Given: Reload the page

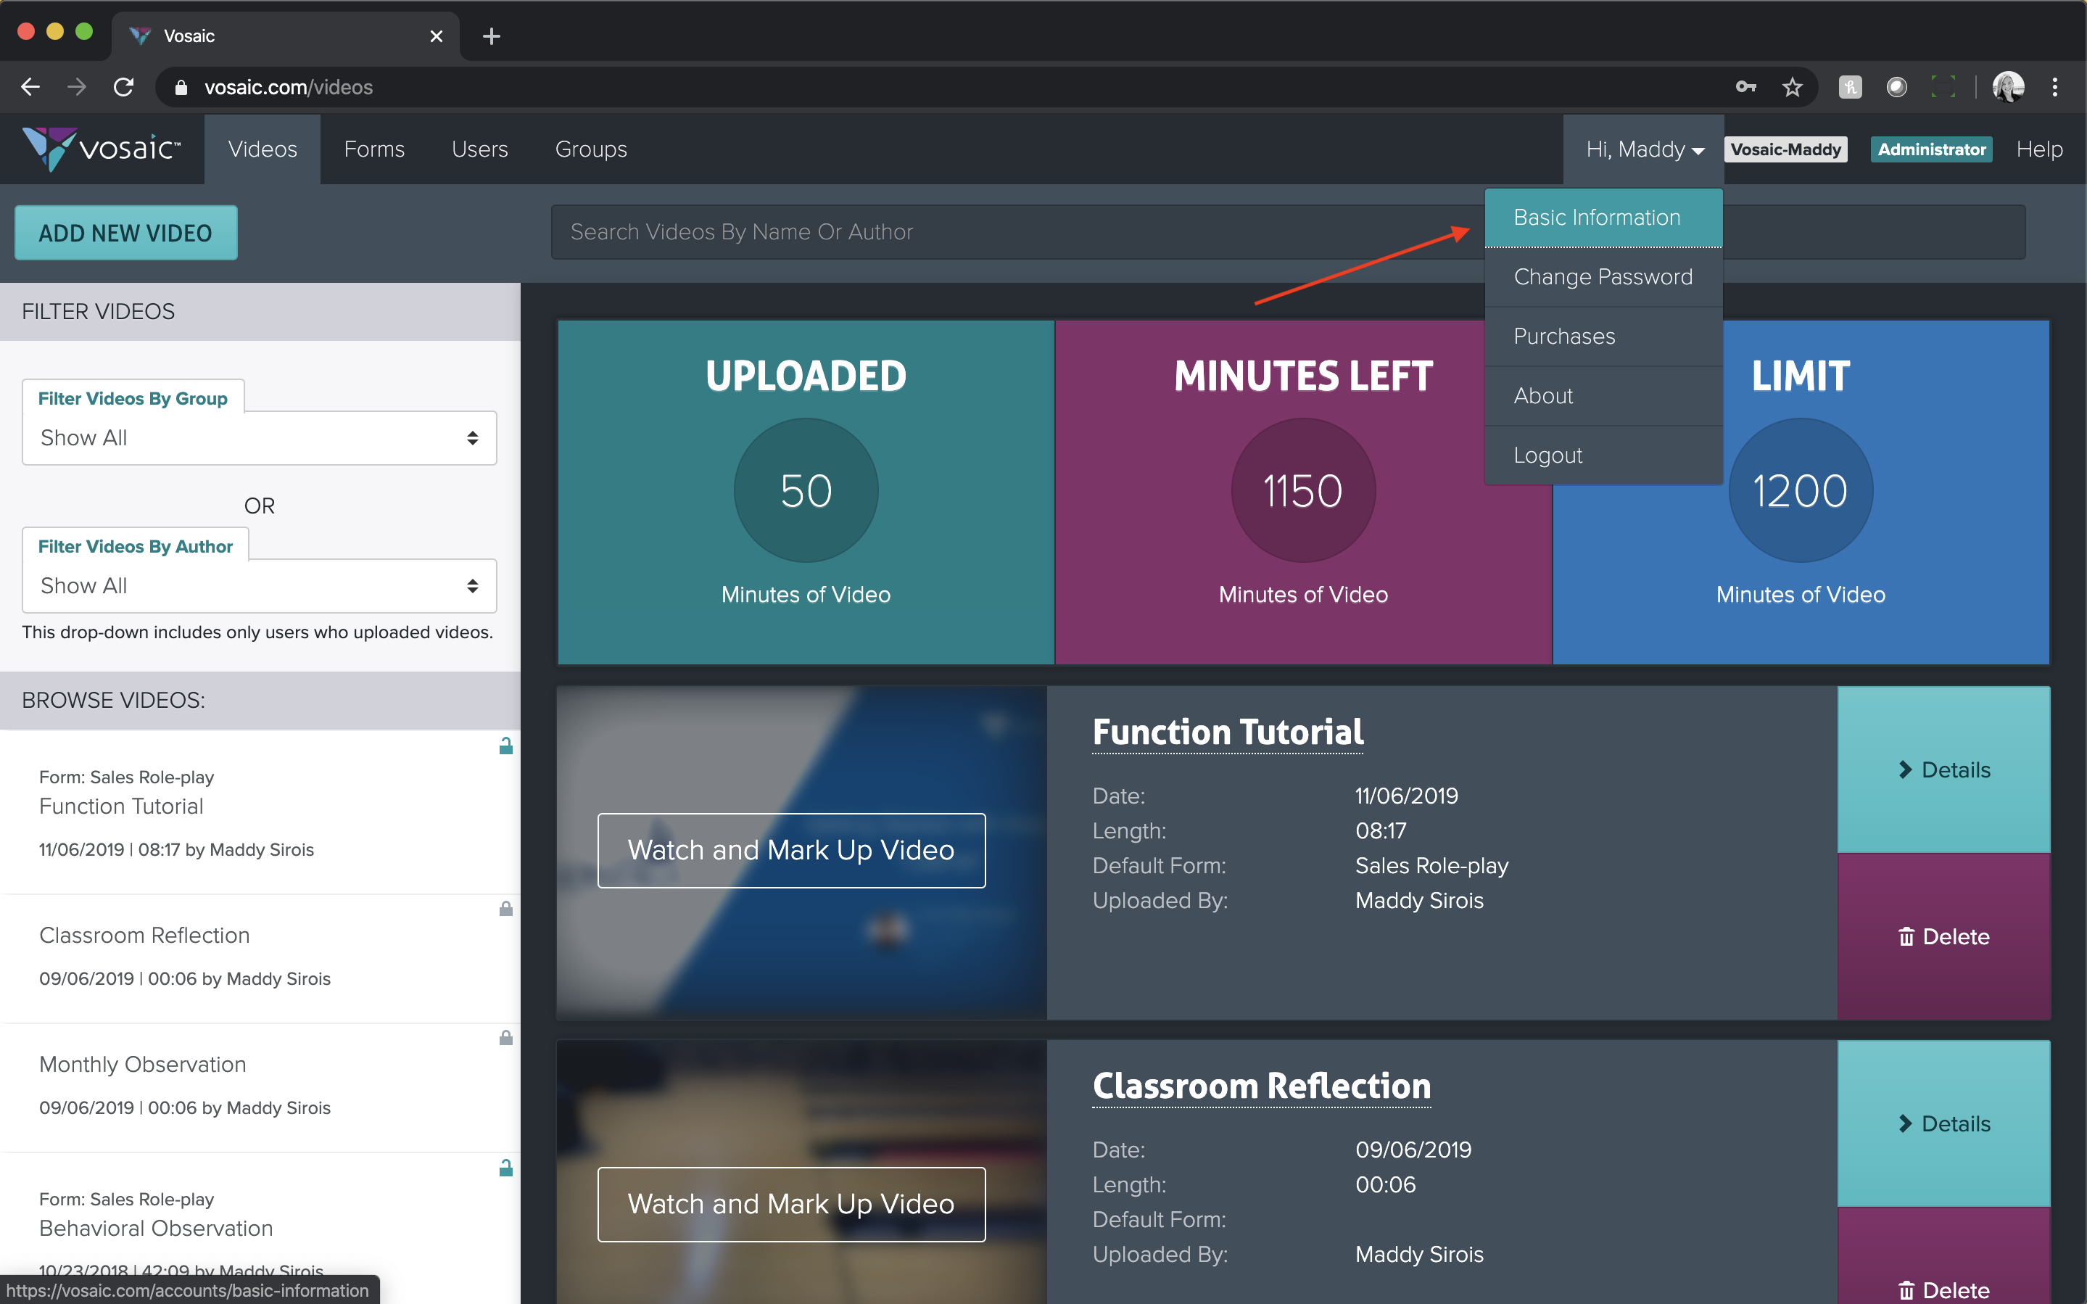Looking at the screenshot, I should (x=123, y=87).
